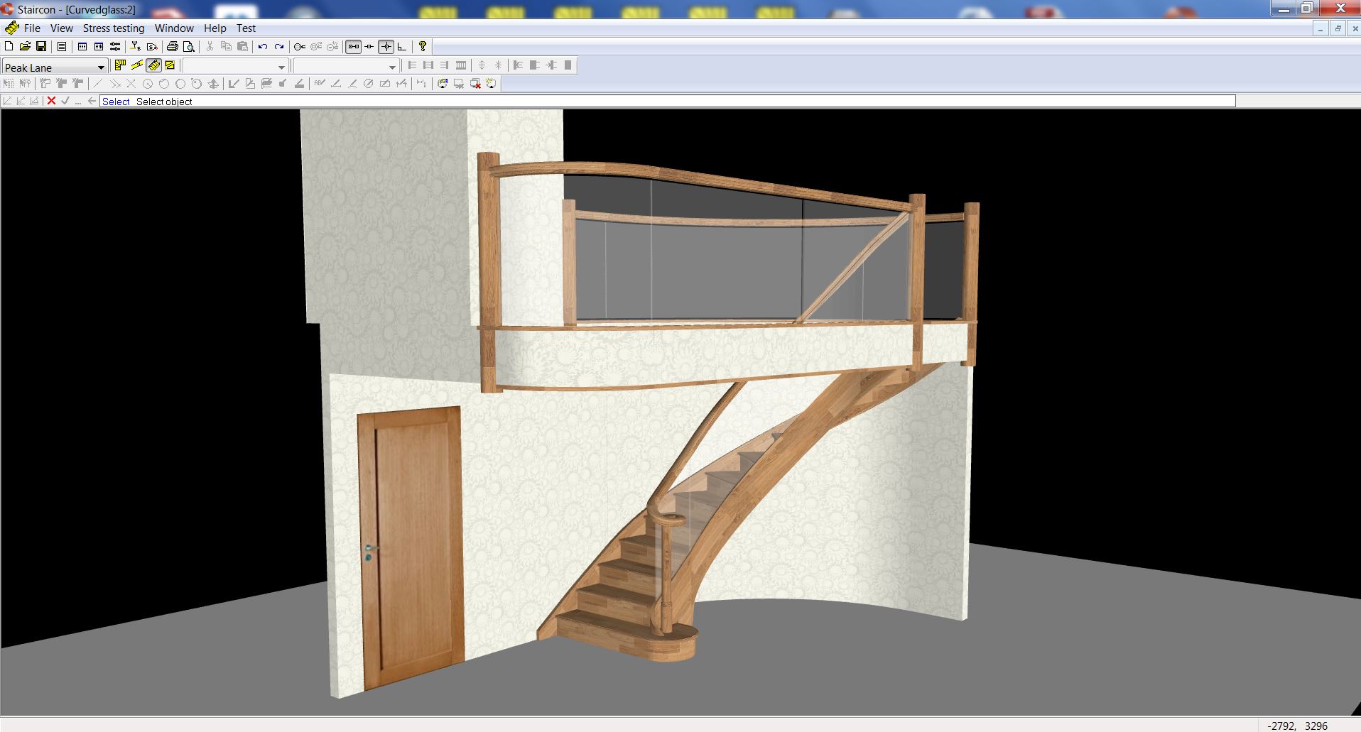
Task: Undo the last action
Action: click(261, 46)
